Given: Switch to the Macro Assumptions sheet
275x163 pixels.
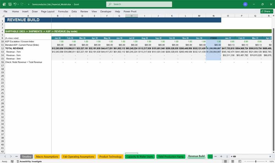Looking at the screenshot, I should pos(47,156).
